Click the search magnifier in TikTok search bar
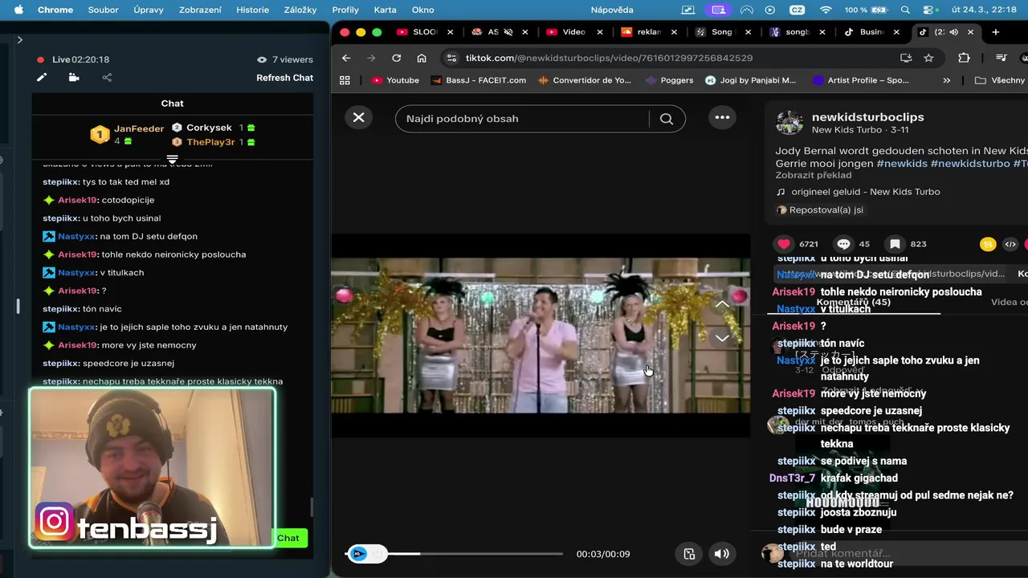The image size is (1028, 578). (667, 119)
